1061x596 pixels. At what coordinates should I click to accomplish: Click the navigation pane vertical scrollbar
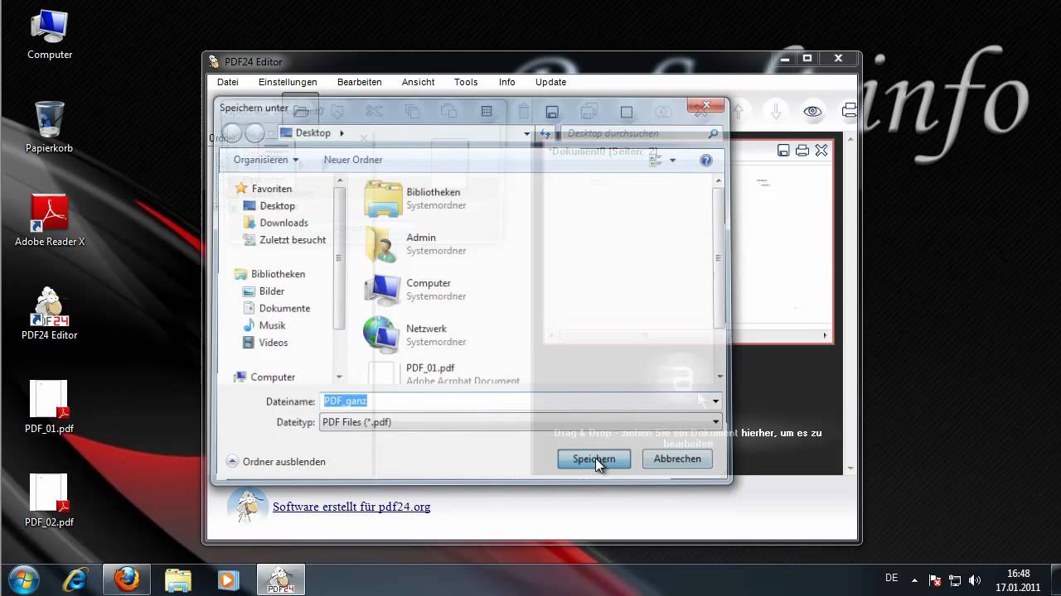click(338, 258)
